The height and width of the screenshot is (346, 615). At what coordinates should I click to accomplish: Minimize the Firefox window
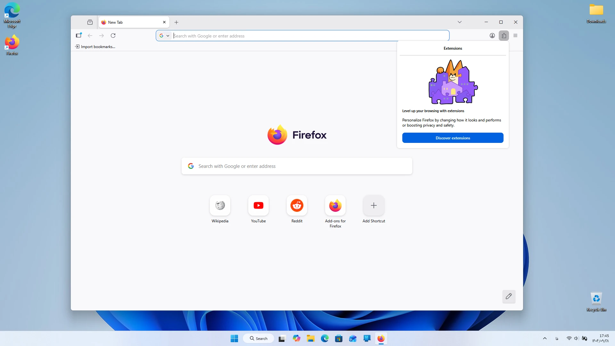[486, 22]
